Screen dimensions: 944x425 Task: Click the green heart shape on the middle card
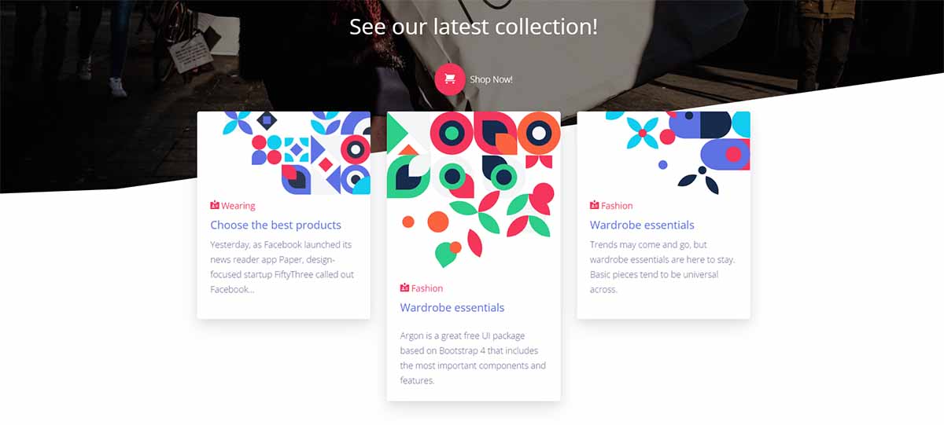(446, 255)
